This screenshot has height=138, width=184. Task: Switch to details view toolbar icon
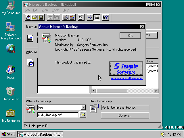coord(97,18)
